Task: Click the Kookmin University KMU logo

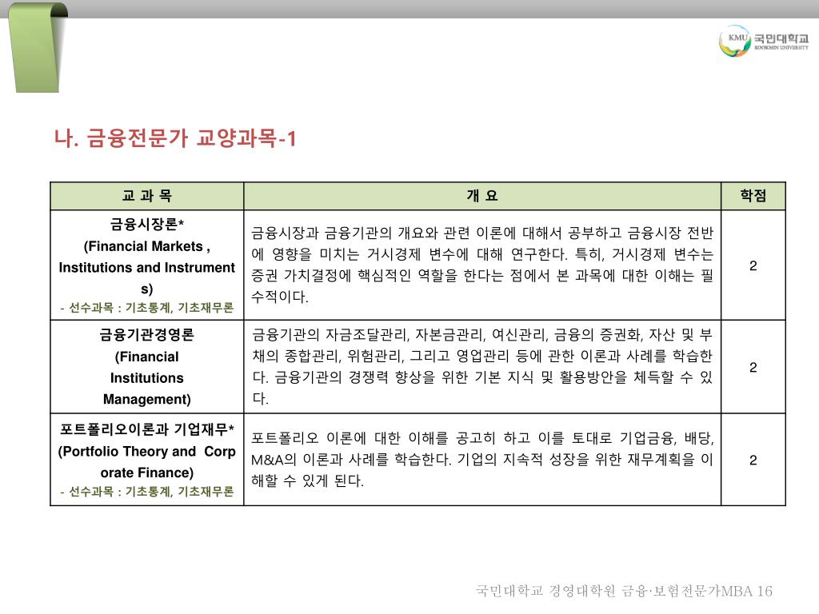Action: (x=763, y=40)
